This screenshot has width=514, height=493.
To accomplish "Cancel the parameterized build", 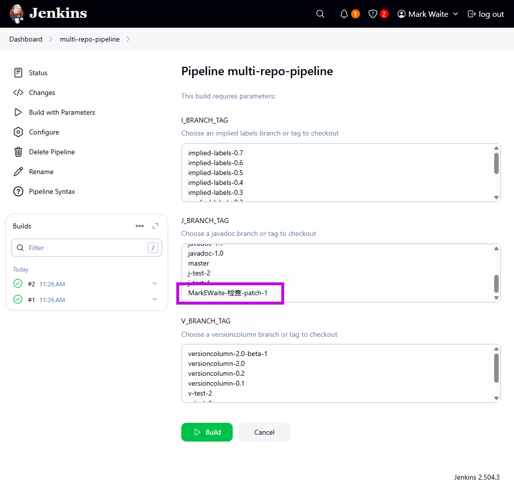I will (x=264, y=432).
